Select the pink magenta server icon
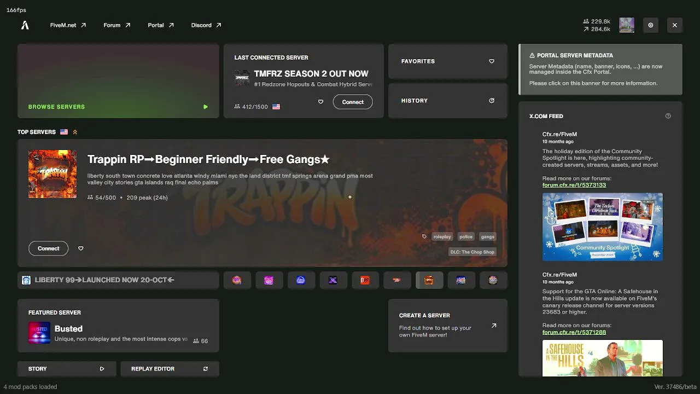The width and height of the screenshot is (700, 394). (x=269, y=280)
